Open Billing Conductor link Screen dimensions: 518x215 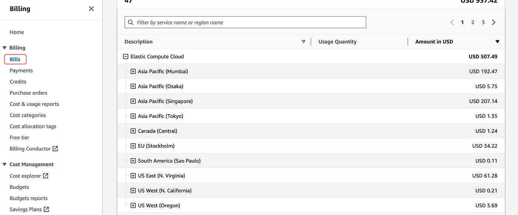(x=30, y=149)
